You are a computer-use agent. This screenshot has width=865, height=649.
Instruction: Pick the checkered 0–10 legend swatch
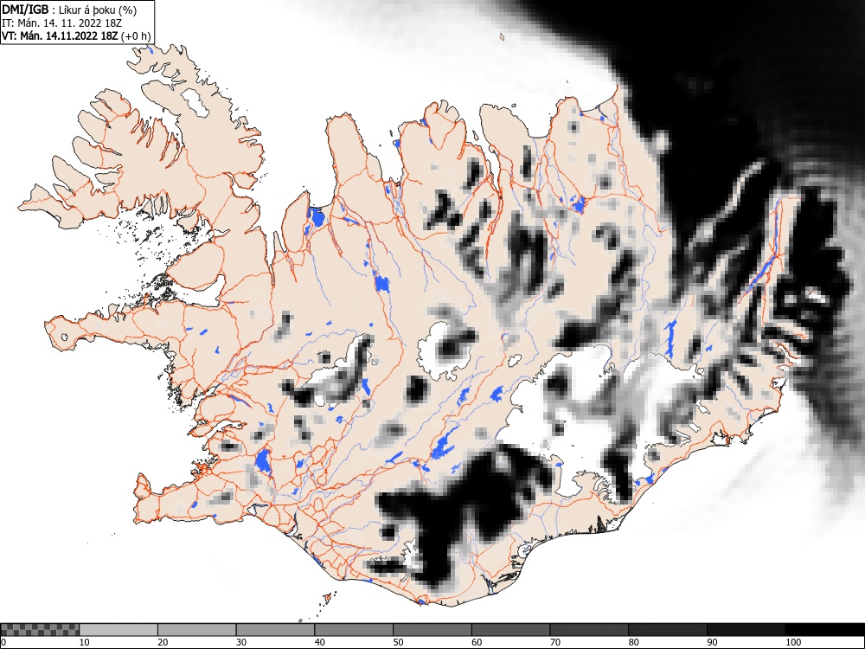click(41, 630)
